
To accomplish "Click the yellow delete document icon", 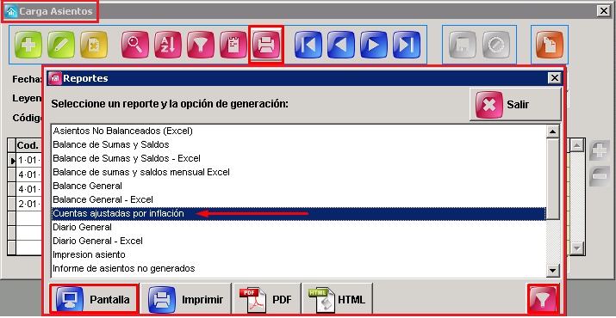I will pos(94,45).
